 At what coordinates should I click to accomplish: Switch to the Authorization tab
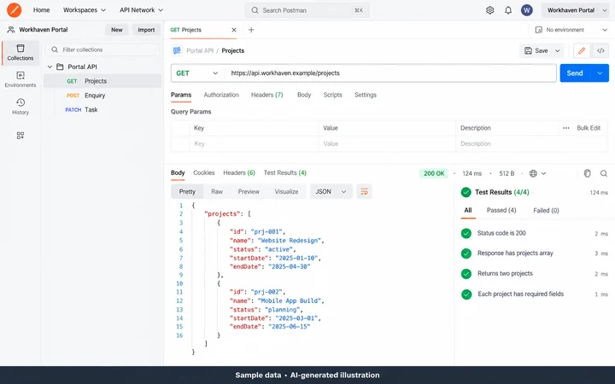(x=221, y=95)
